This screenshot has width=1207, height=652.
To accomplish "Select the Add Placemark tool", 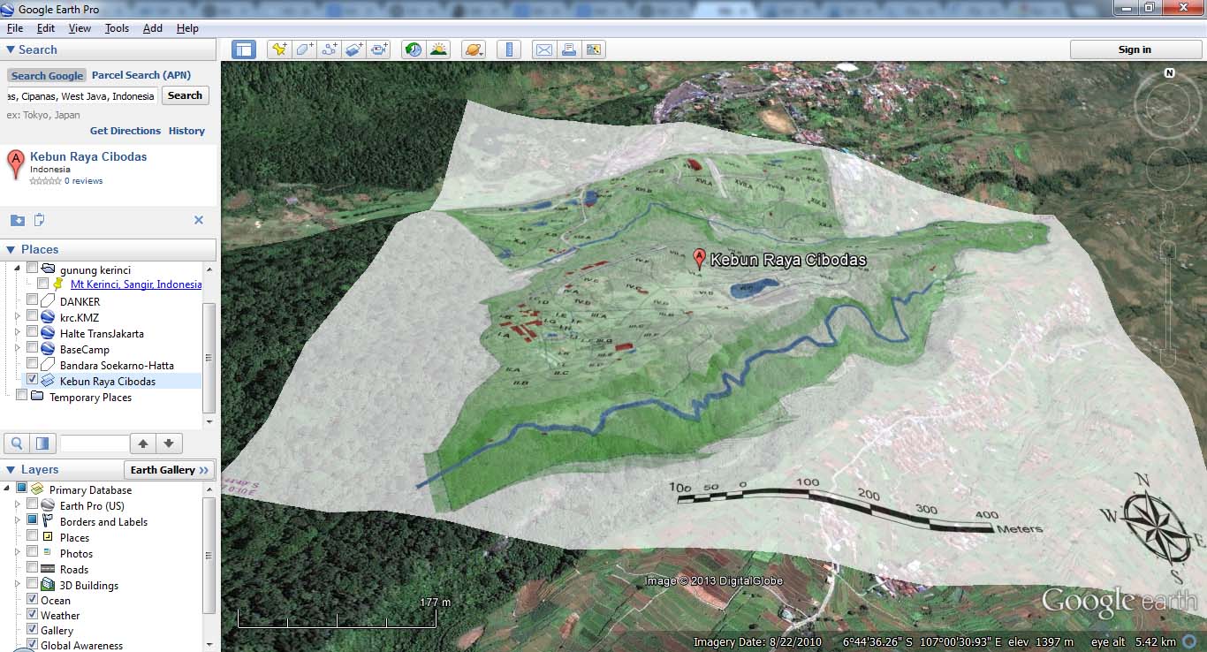I will pyautogui.click(x=279, y=49).
